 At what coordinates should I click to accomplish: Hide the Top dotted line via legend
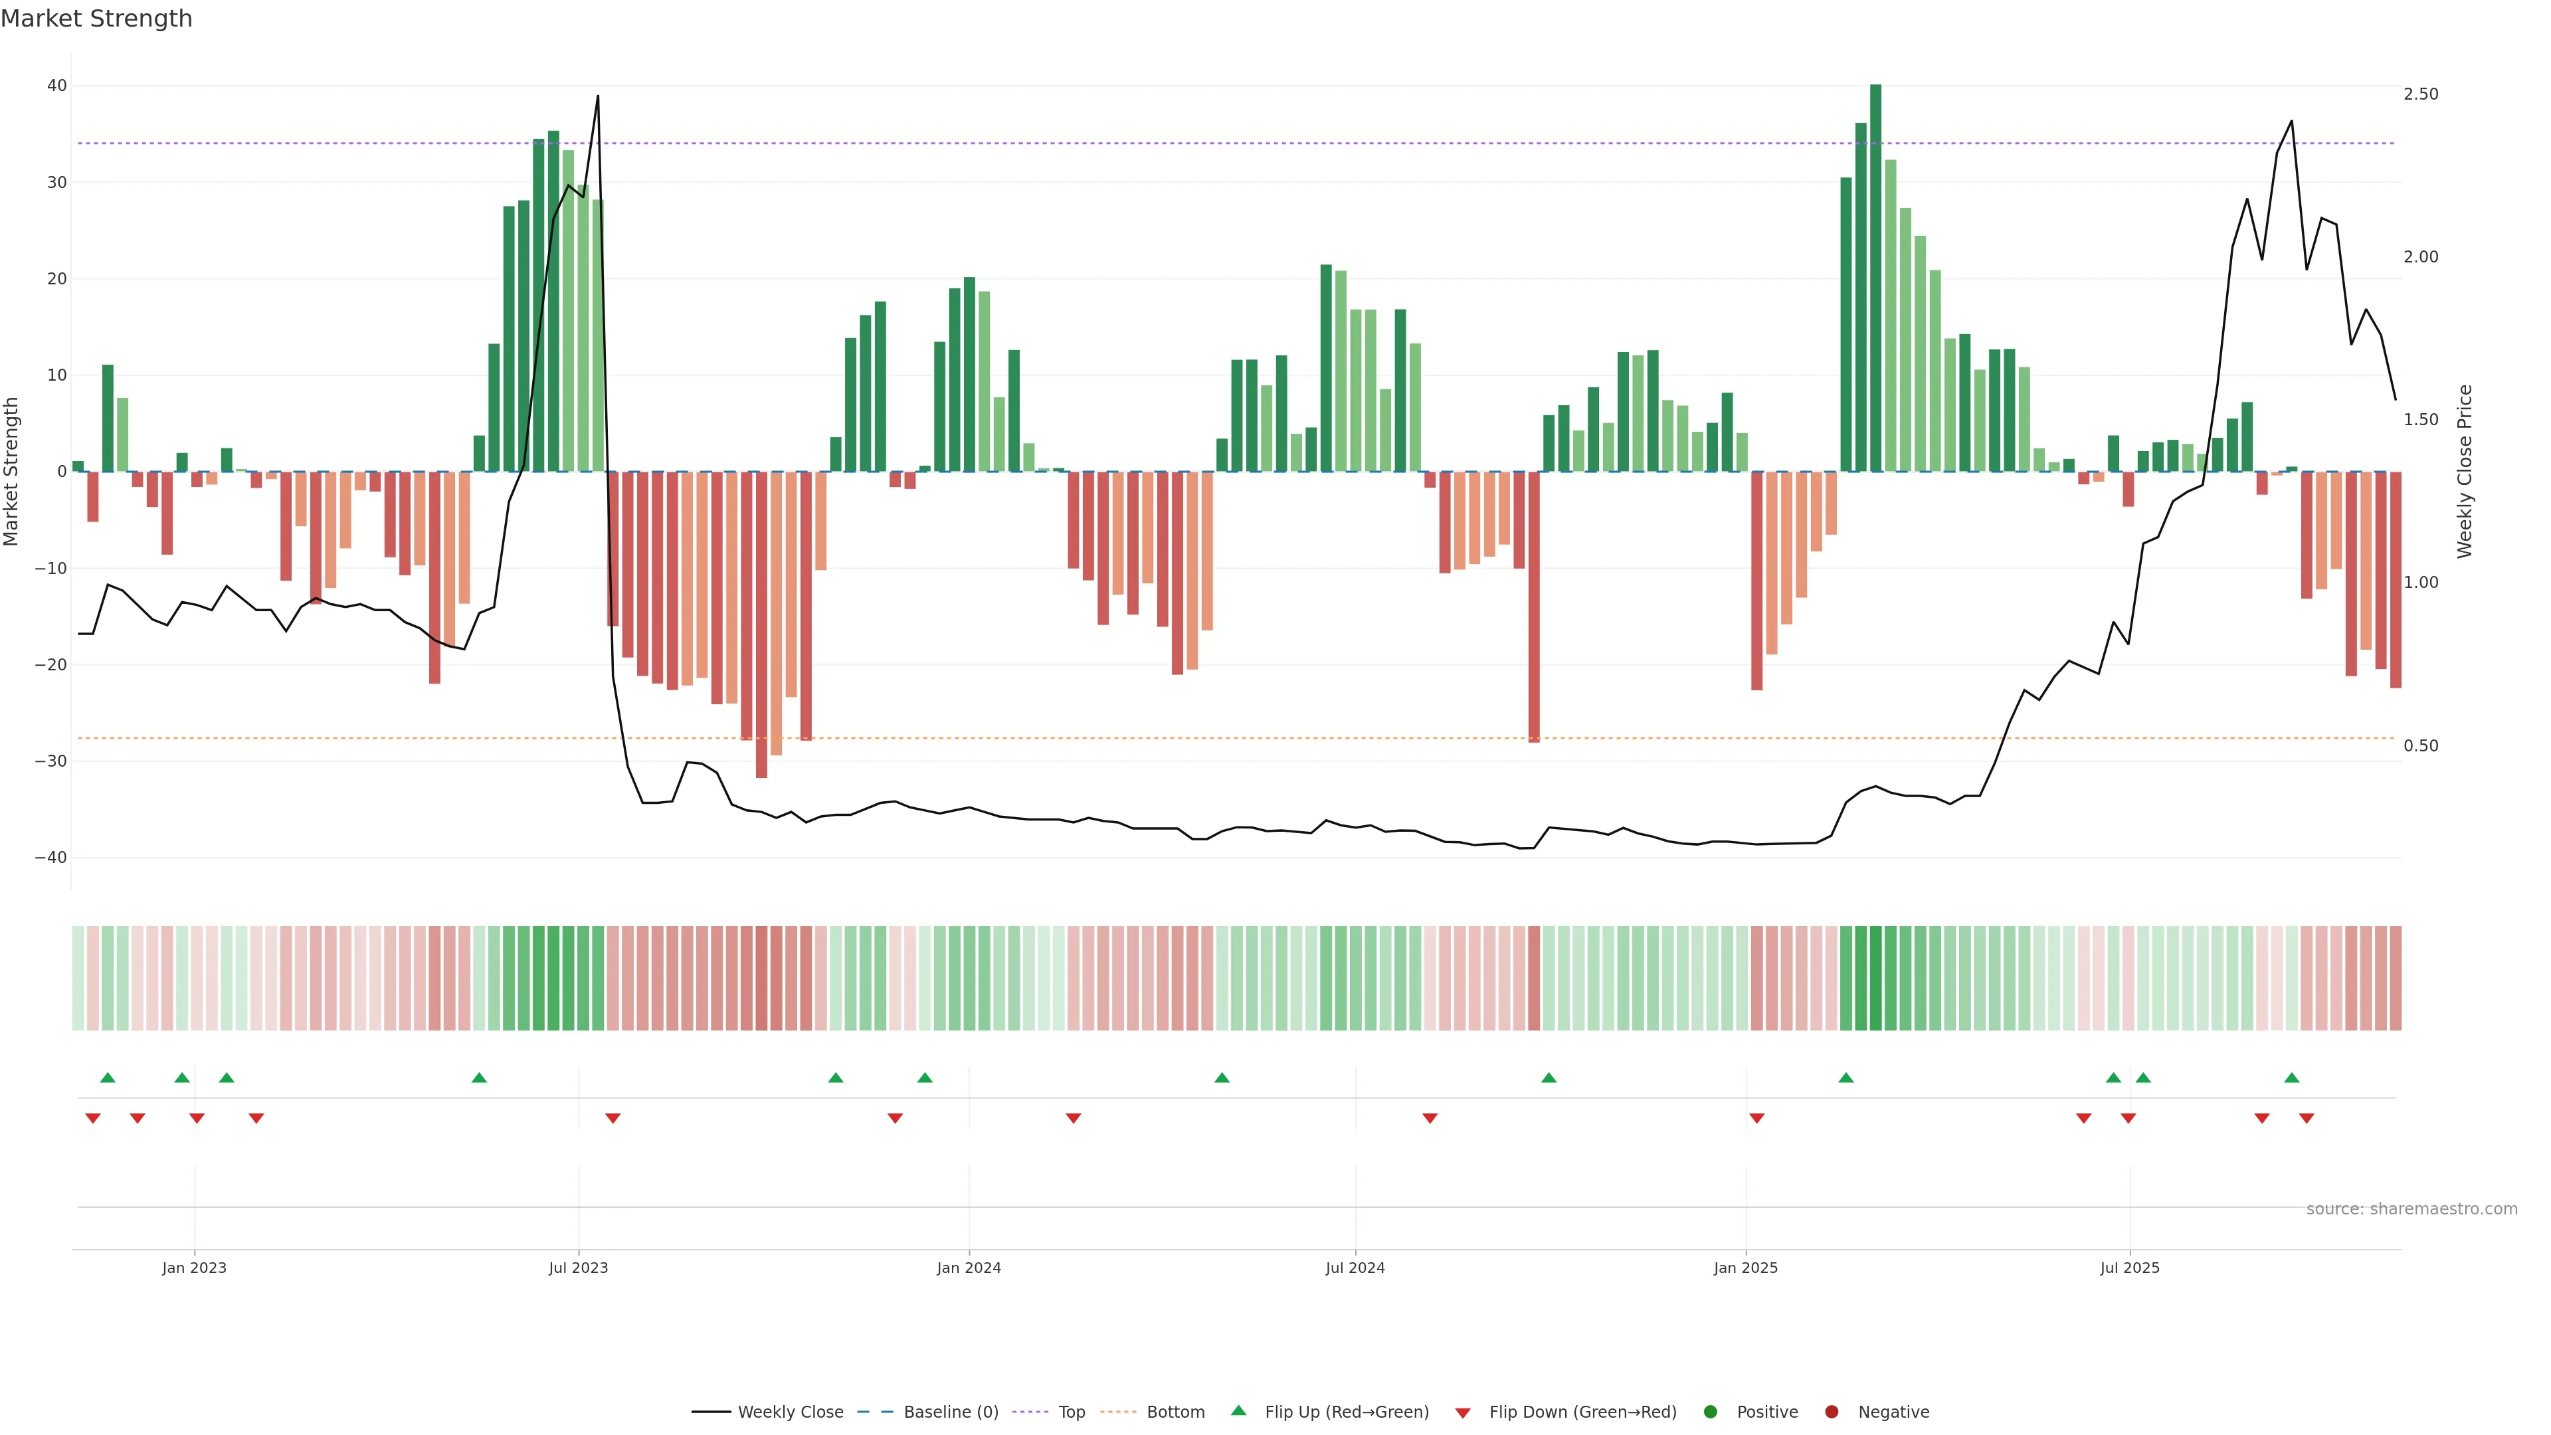pyautogui.click(x=1070, y=1412)
